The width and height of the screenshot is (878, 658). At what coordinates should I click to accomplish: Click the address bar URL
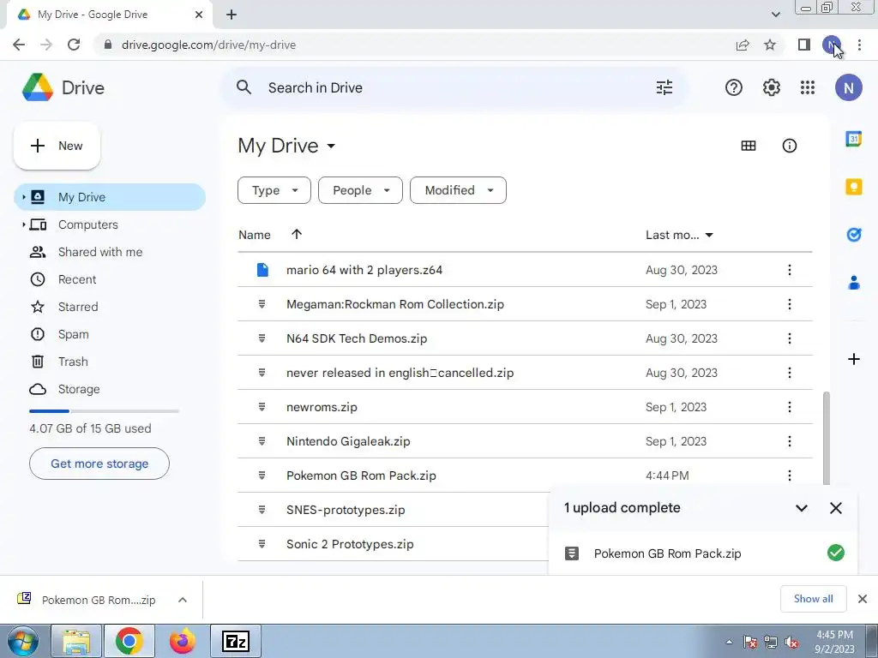208,45
